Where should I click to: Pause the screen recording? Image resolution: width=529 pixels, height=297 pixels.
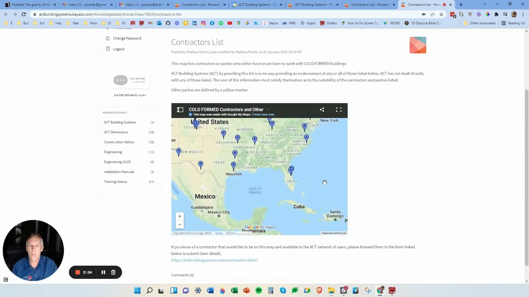coord(103,272)
